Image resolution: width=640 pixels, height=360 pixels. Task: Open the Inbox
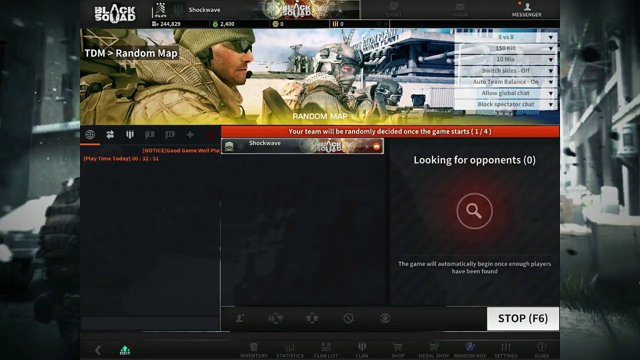[x=460, y=9]
